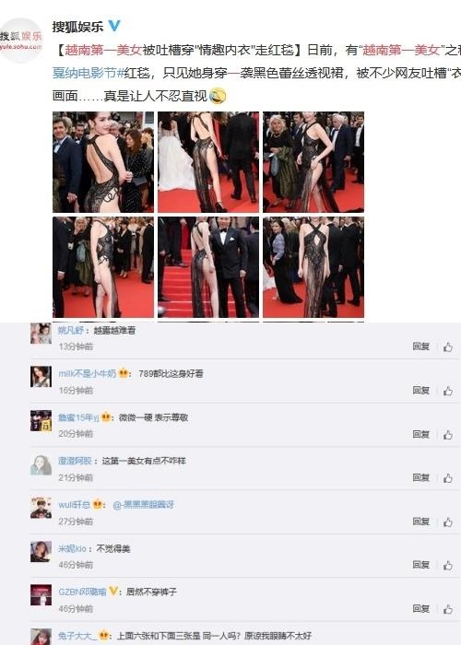Open the 戛纳电影节 hashtag link
Screen dimensions: 461x645
(89, 73)
